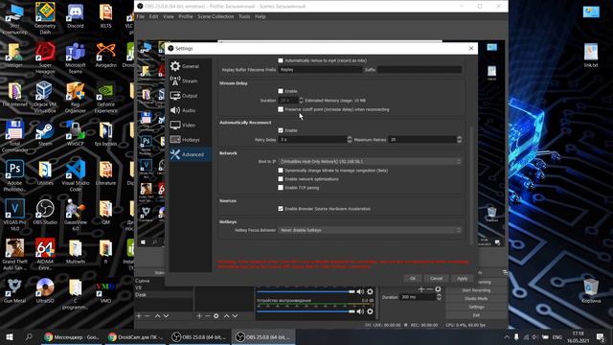613x345 pixels.
Task: Open source properties gear icon
Action: tap(216, 315)
